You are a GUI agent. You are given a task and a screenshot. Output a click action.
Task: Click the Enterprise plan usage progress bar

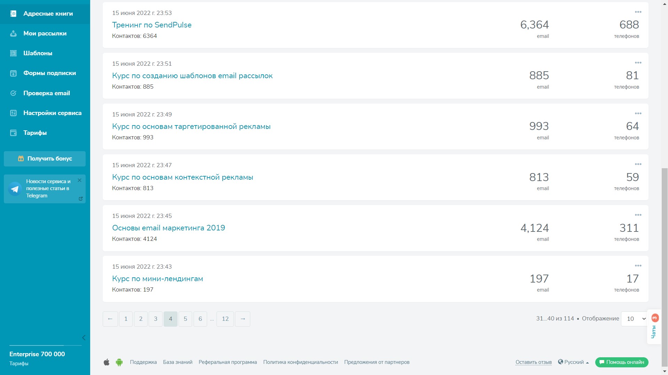(45, 345)
